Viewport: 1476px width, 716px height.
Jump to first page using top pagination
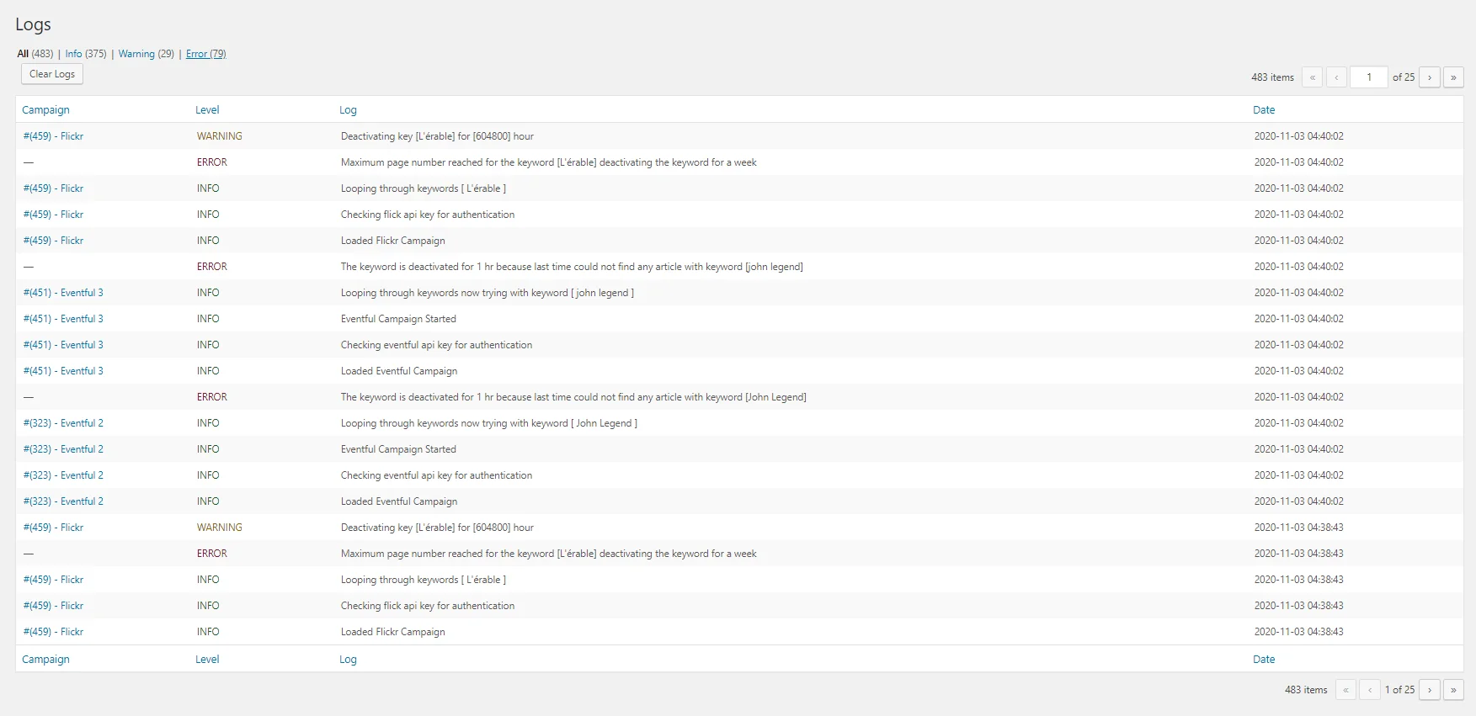click(x=1312, y=77)
